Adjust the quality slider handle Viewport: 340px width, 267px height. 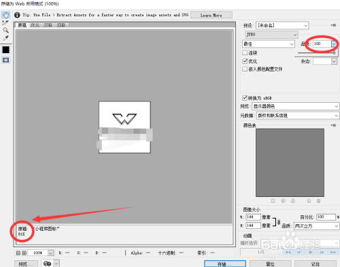pyautogui.click(x=334, y=52)
